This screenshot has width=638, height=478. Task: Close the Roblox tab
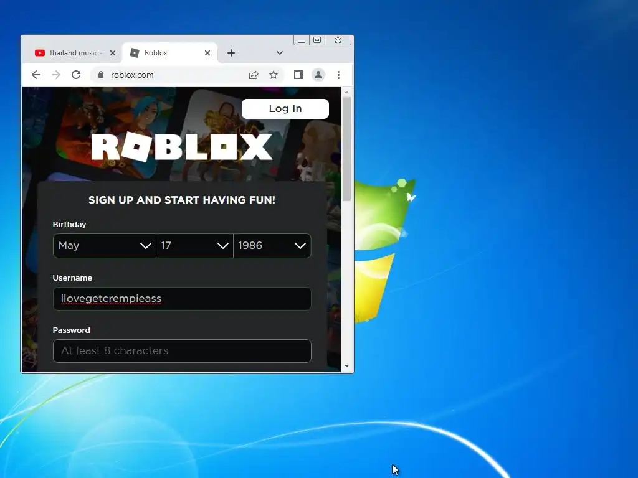pyautogui.click(x=207, y=53)
